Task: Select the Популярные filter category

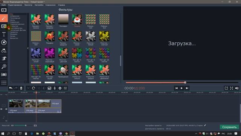Action: click(x=15, y=18)
